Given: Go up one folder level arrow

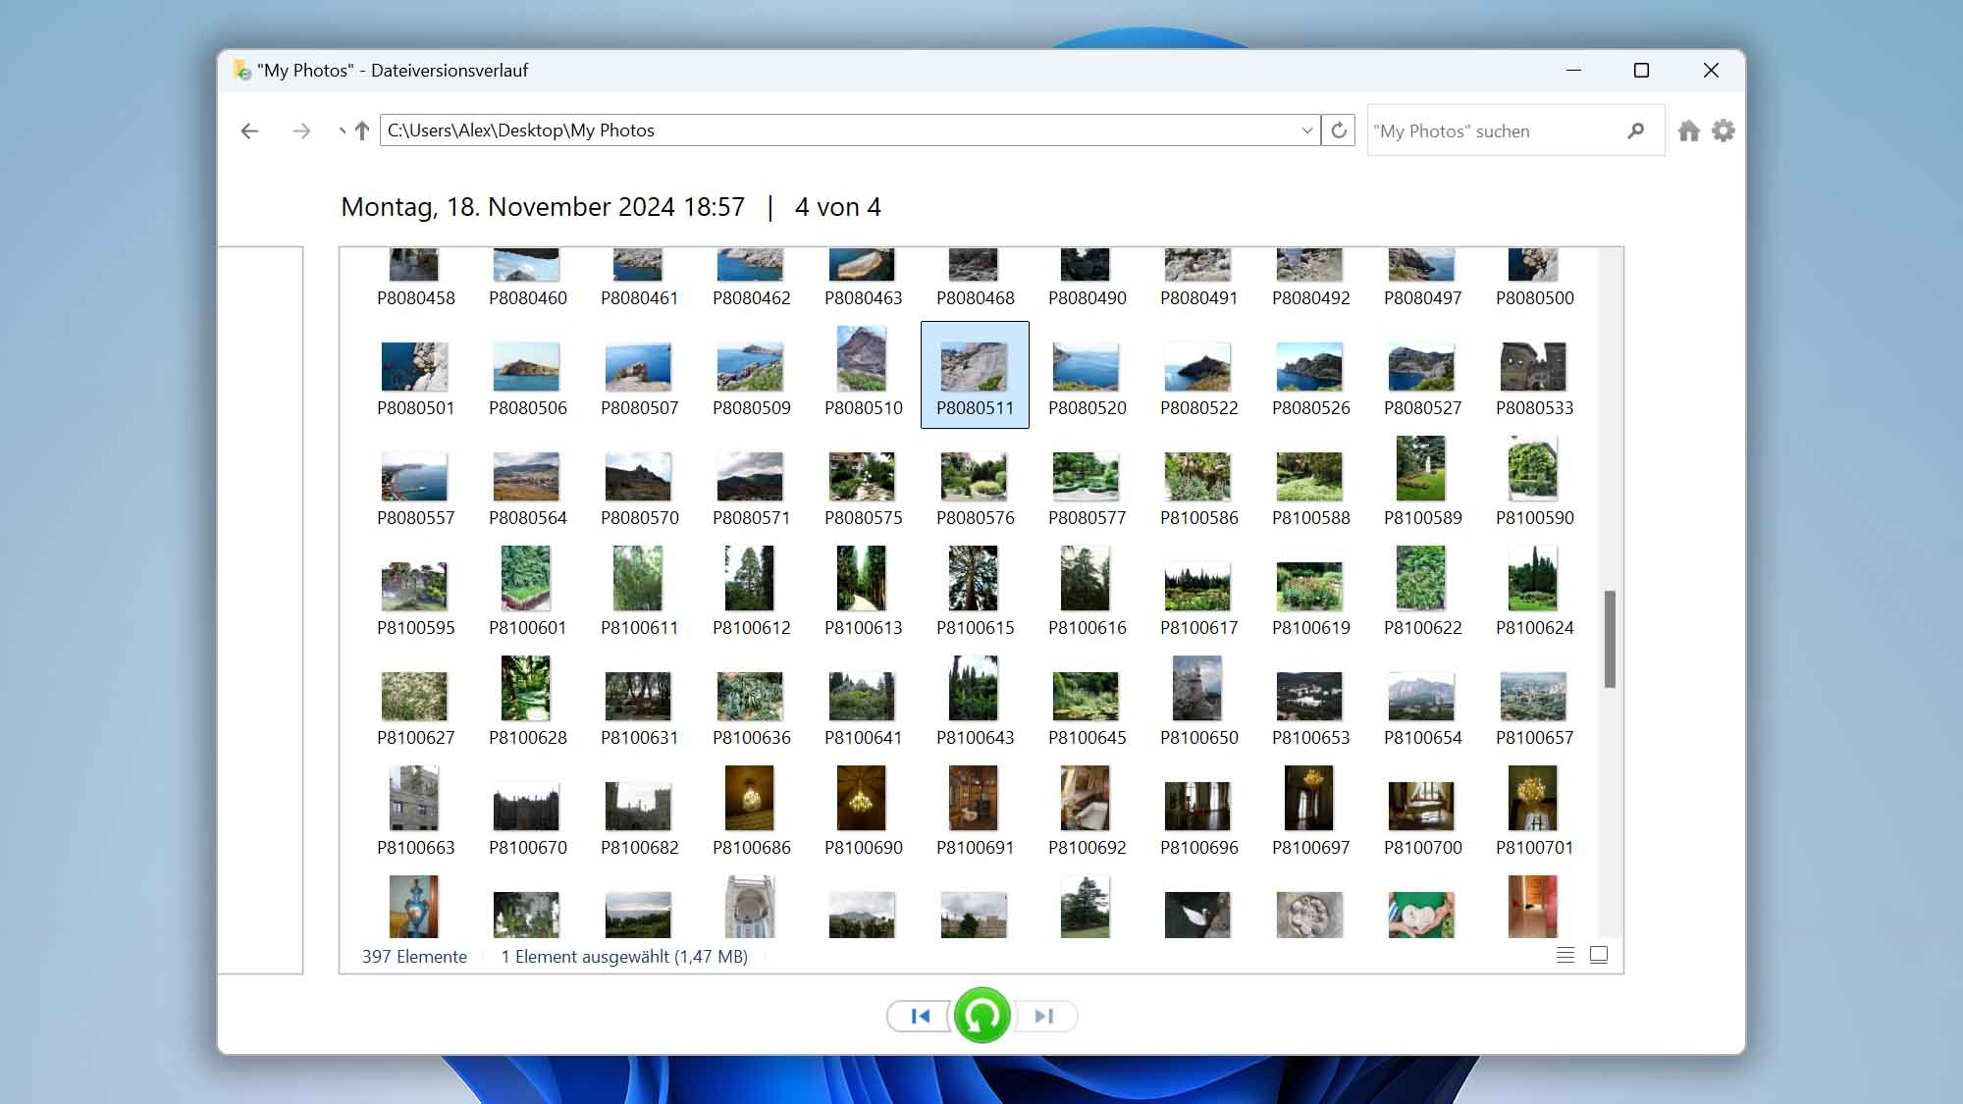Looking at the screenshot, I should coord(362,131).
